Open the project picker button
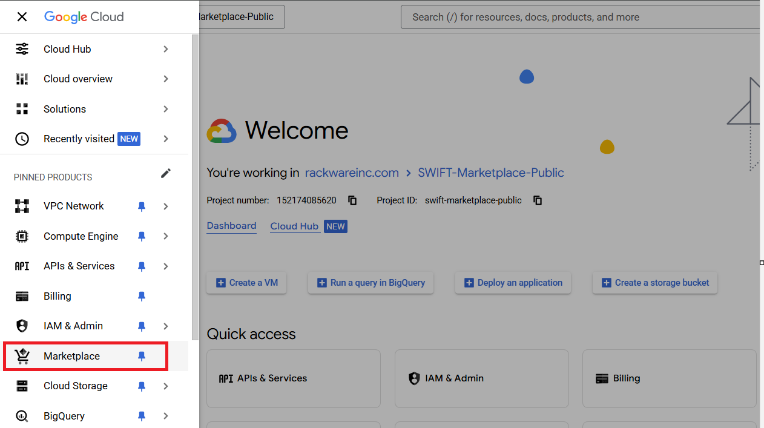 (x=242, y=17)
